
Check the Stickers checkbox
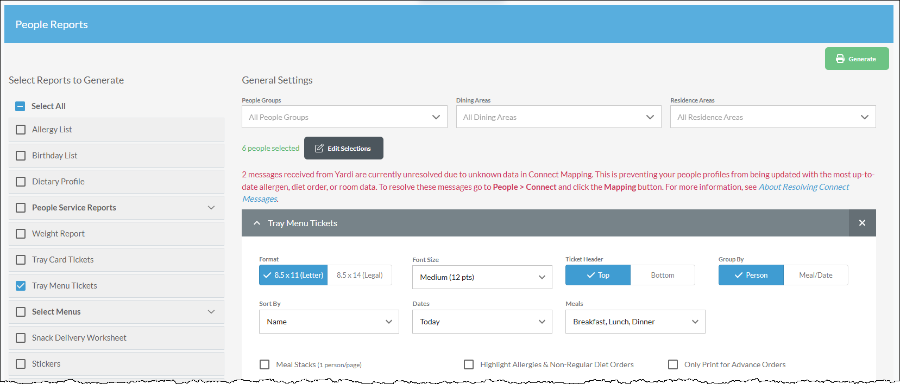[x=21, y=364]
